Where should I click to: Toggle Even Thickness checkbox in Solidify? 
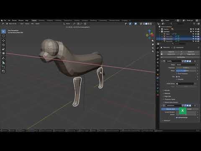[x=177, y=74]
